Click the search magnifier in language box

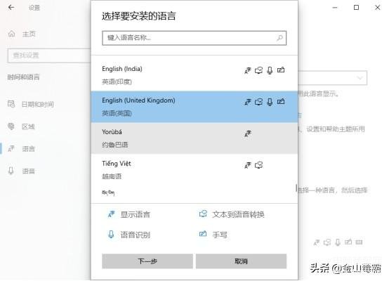click(279, 38)
